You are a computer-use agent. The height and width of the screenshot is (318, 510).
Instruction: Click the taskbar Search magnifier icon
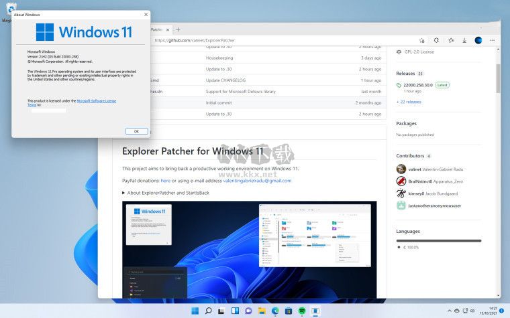(209, 311)
